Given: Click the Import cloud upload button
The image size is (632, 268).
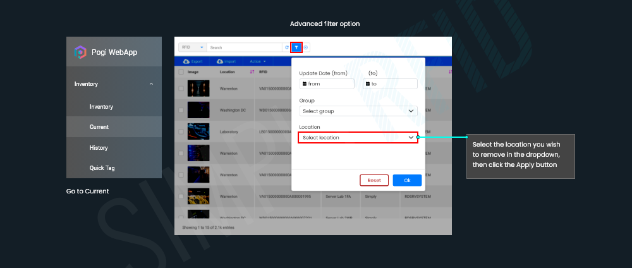Looking at the screenshot, I should [x=226, y=62].
